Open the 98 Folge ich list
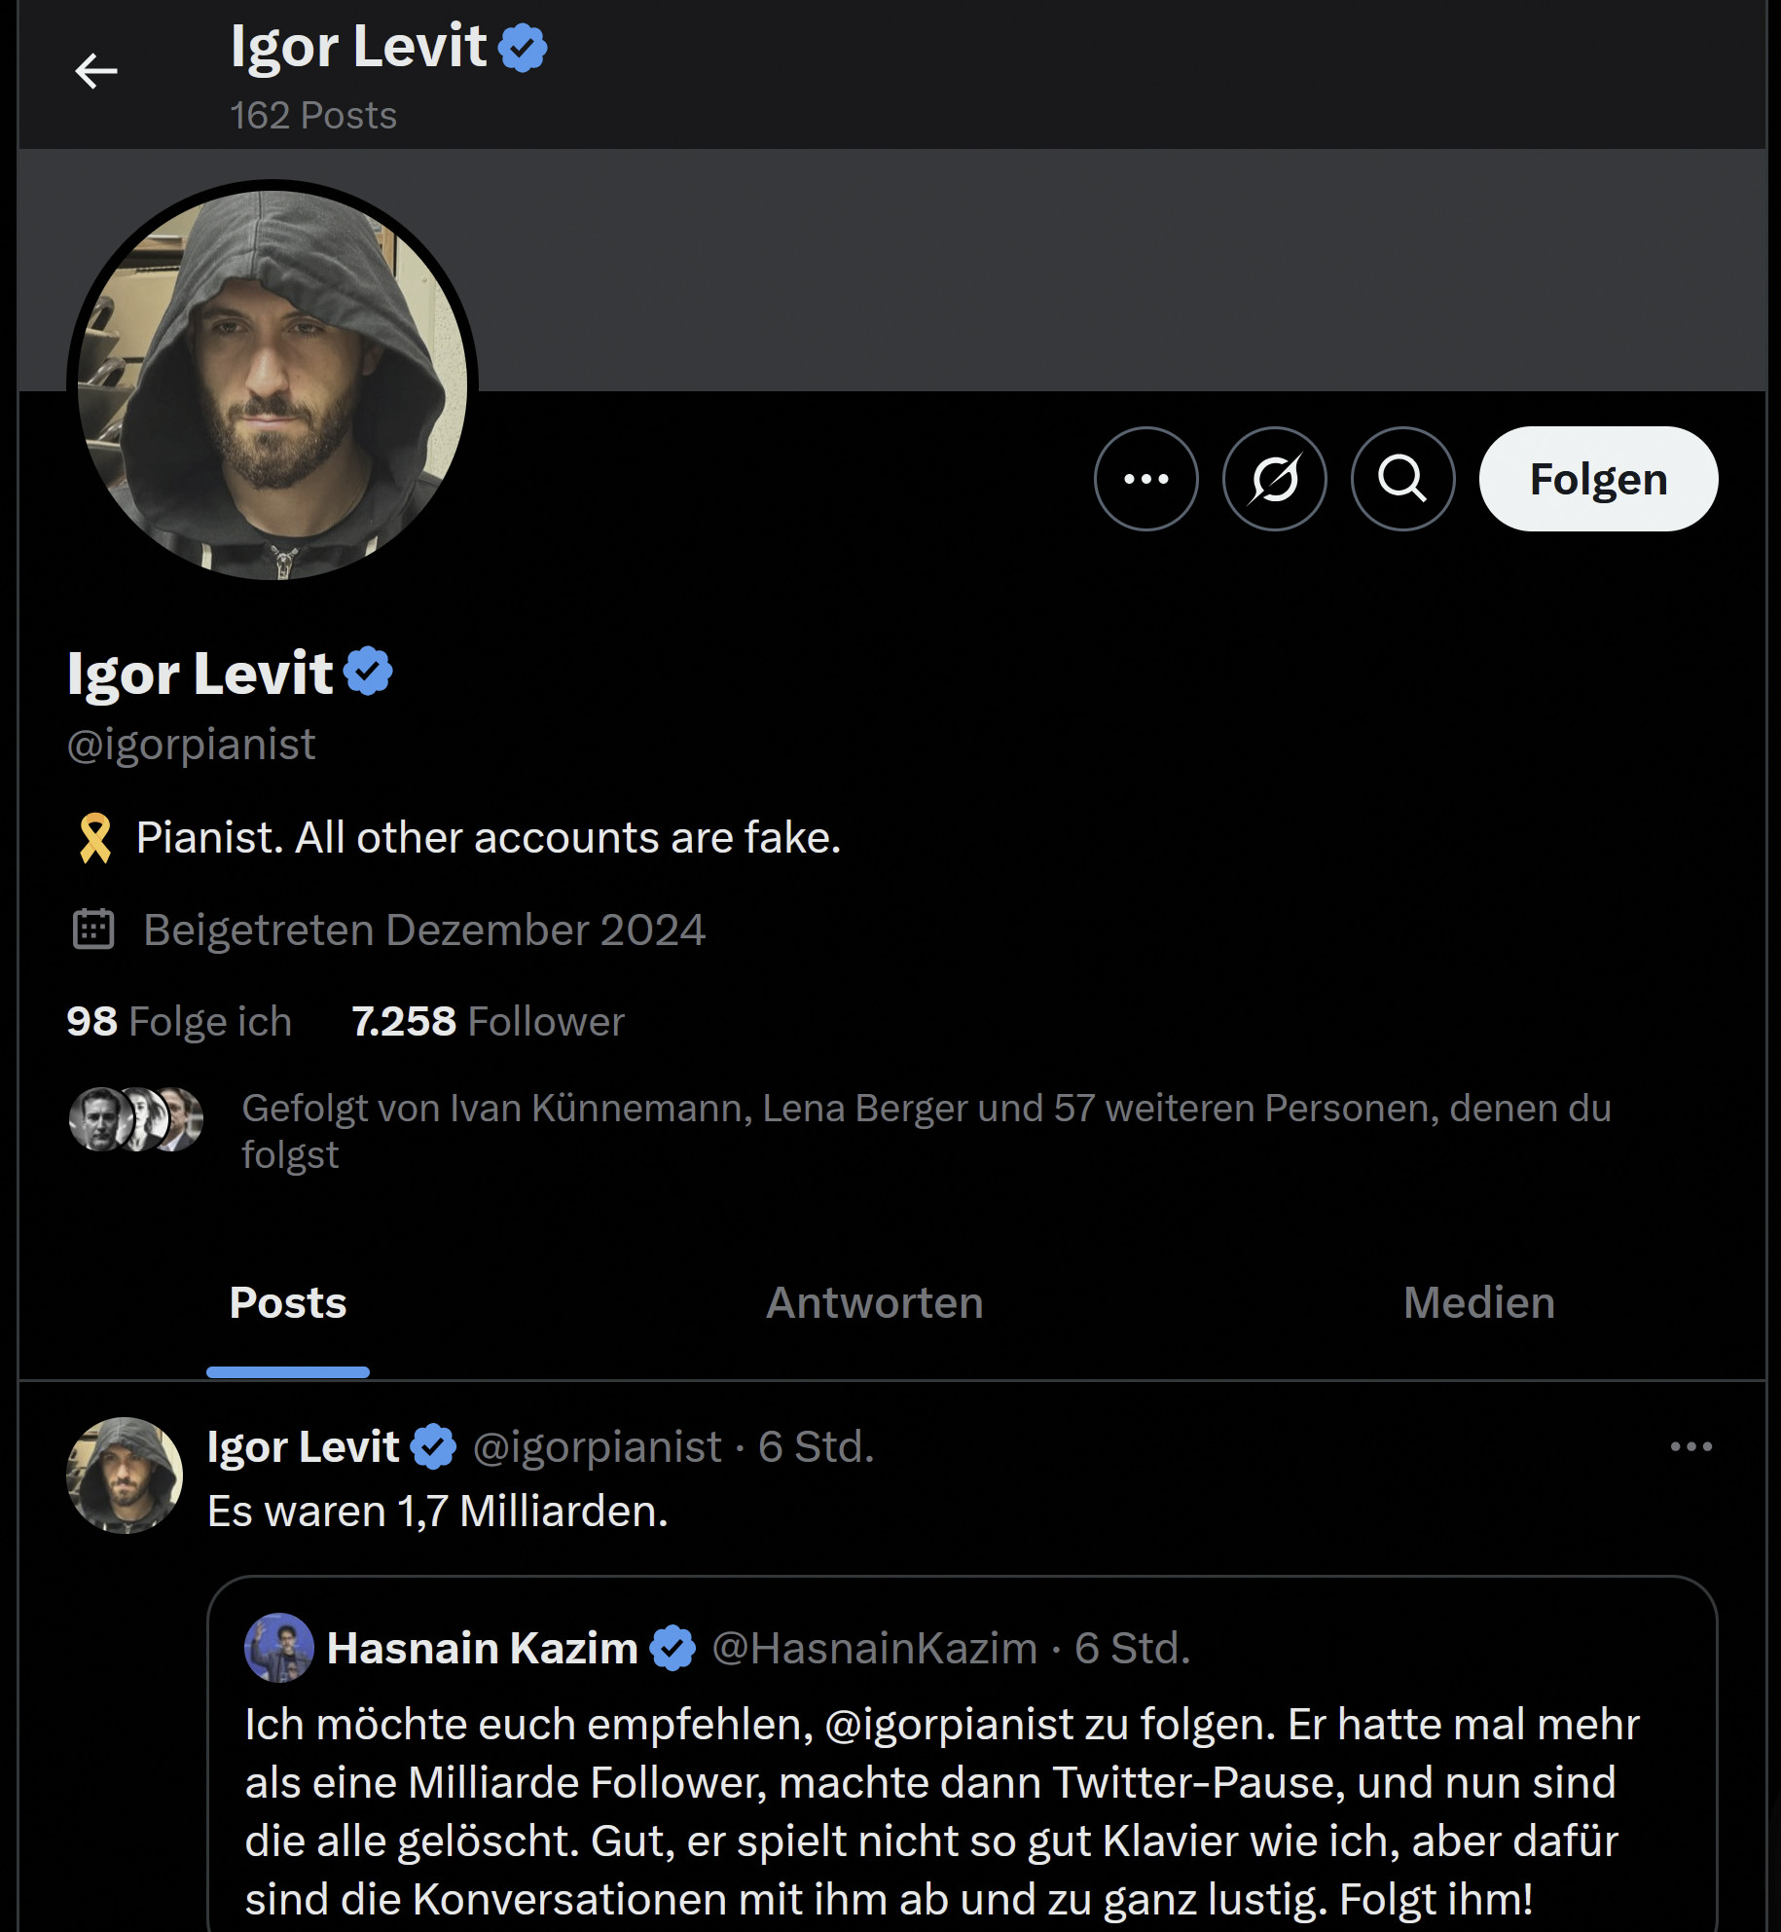 (179, 1022)
